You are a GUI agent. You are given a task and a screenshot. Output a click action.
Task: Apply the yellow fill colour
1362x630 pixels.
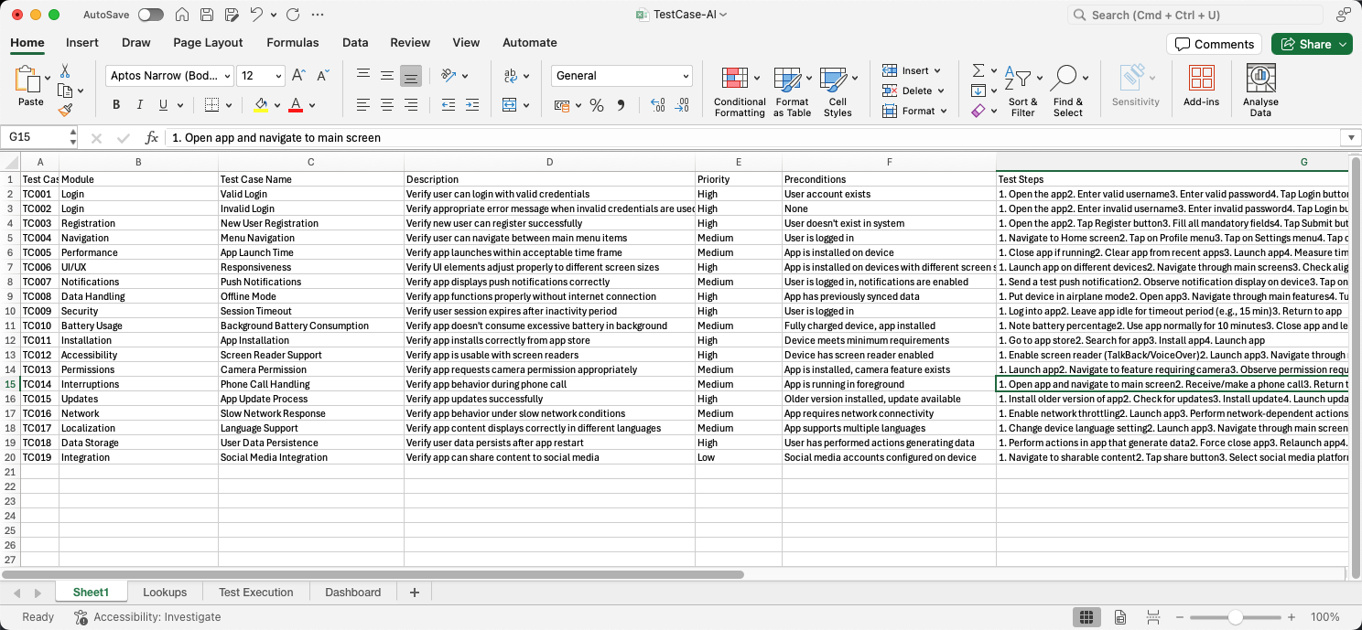pyautogui.click(x=261, y=105)
